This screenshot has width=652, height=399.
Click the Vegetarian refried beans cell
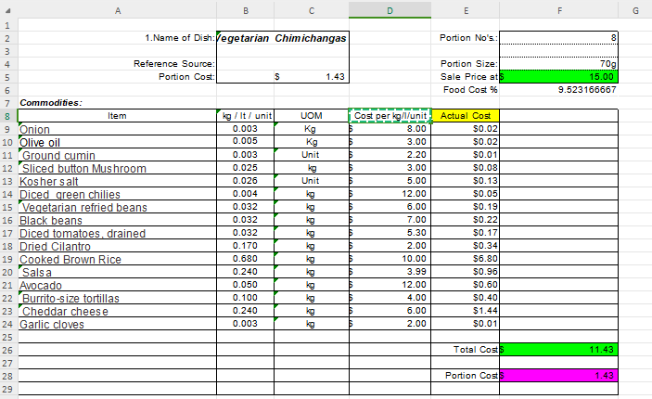point(117,207)
